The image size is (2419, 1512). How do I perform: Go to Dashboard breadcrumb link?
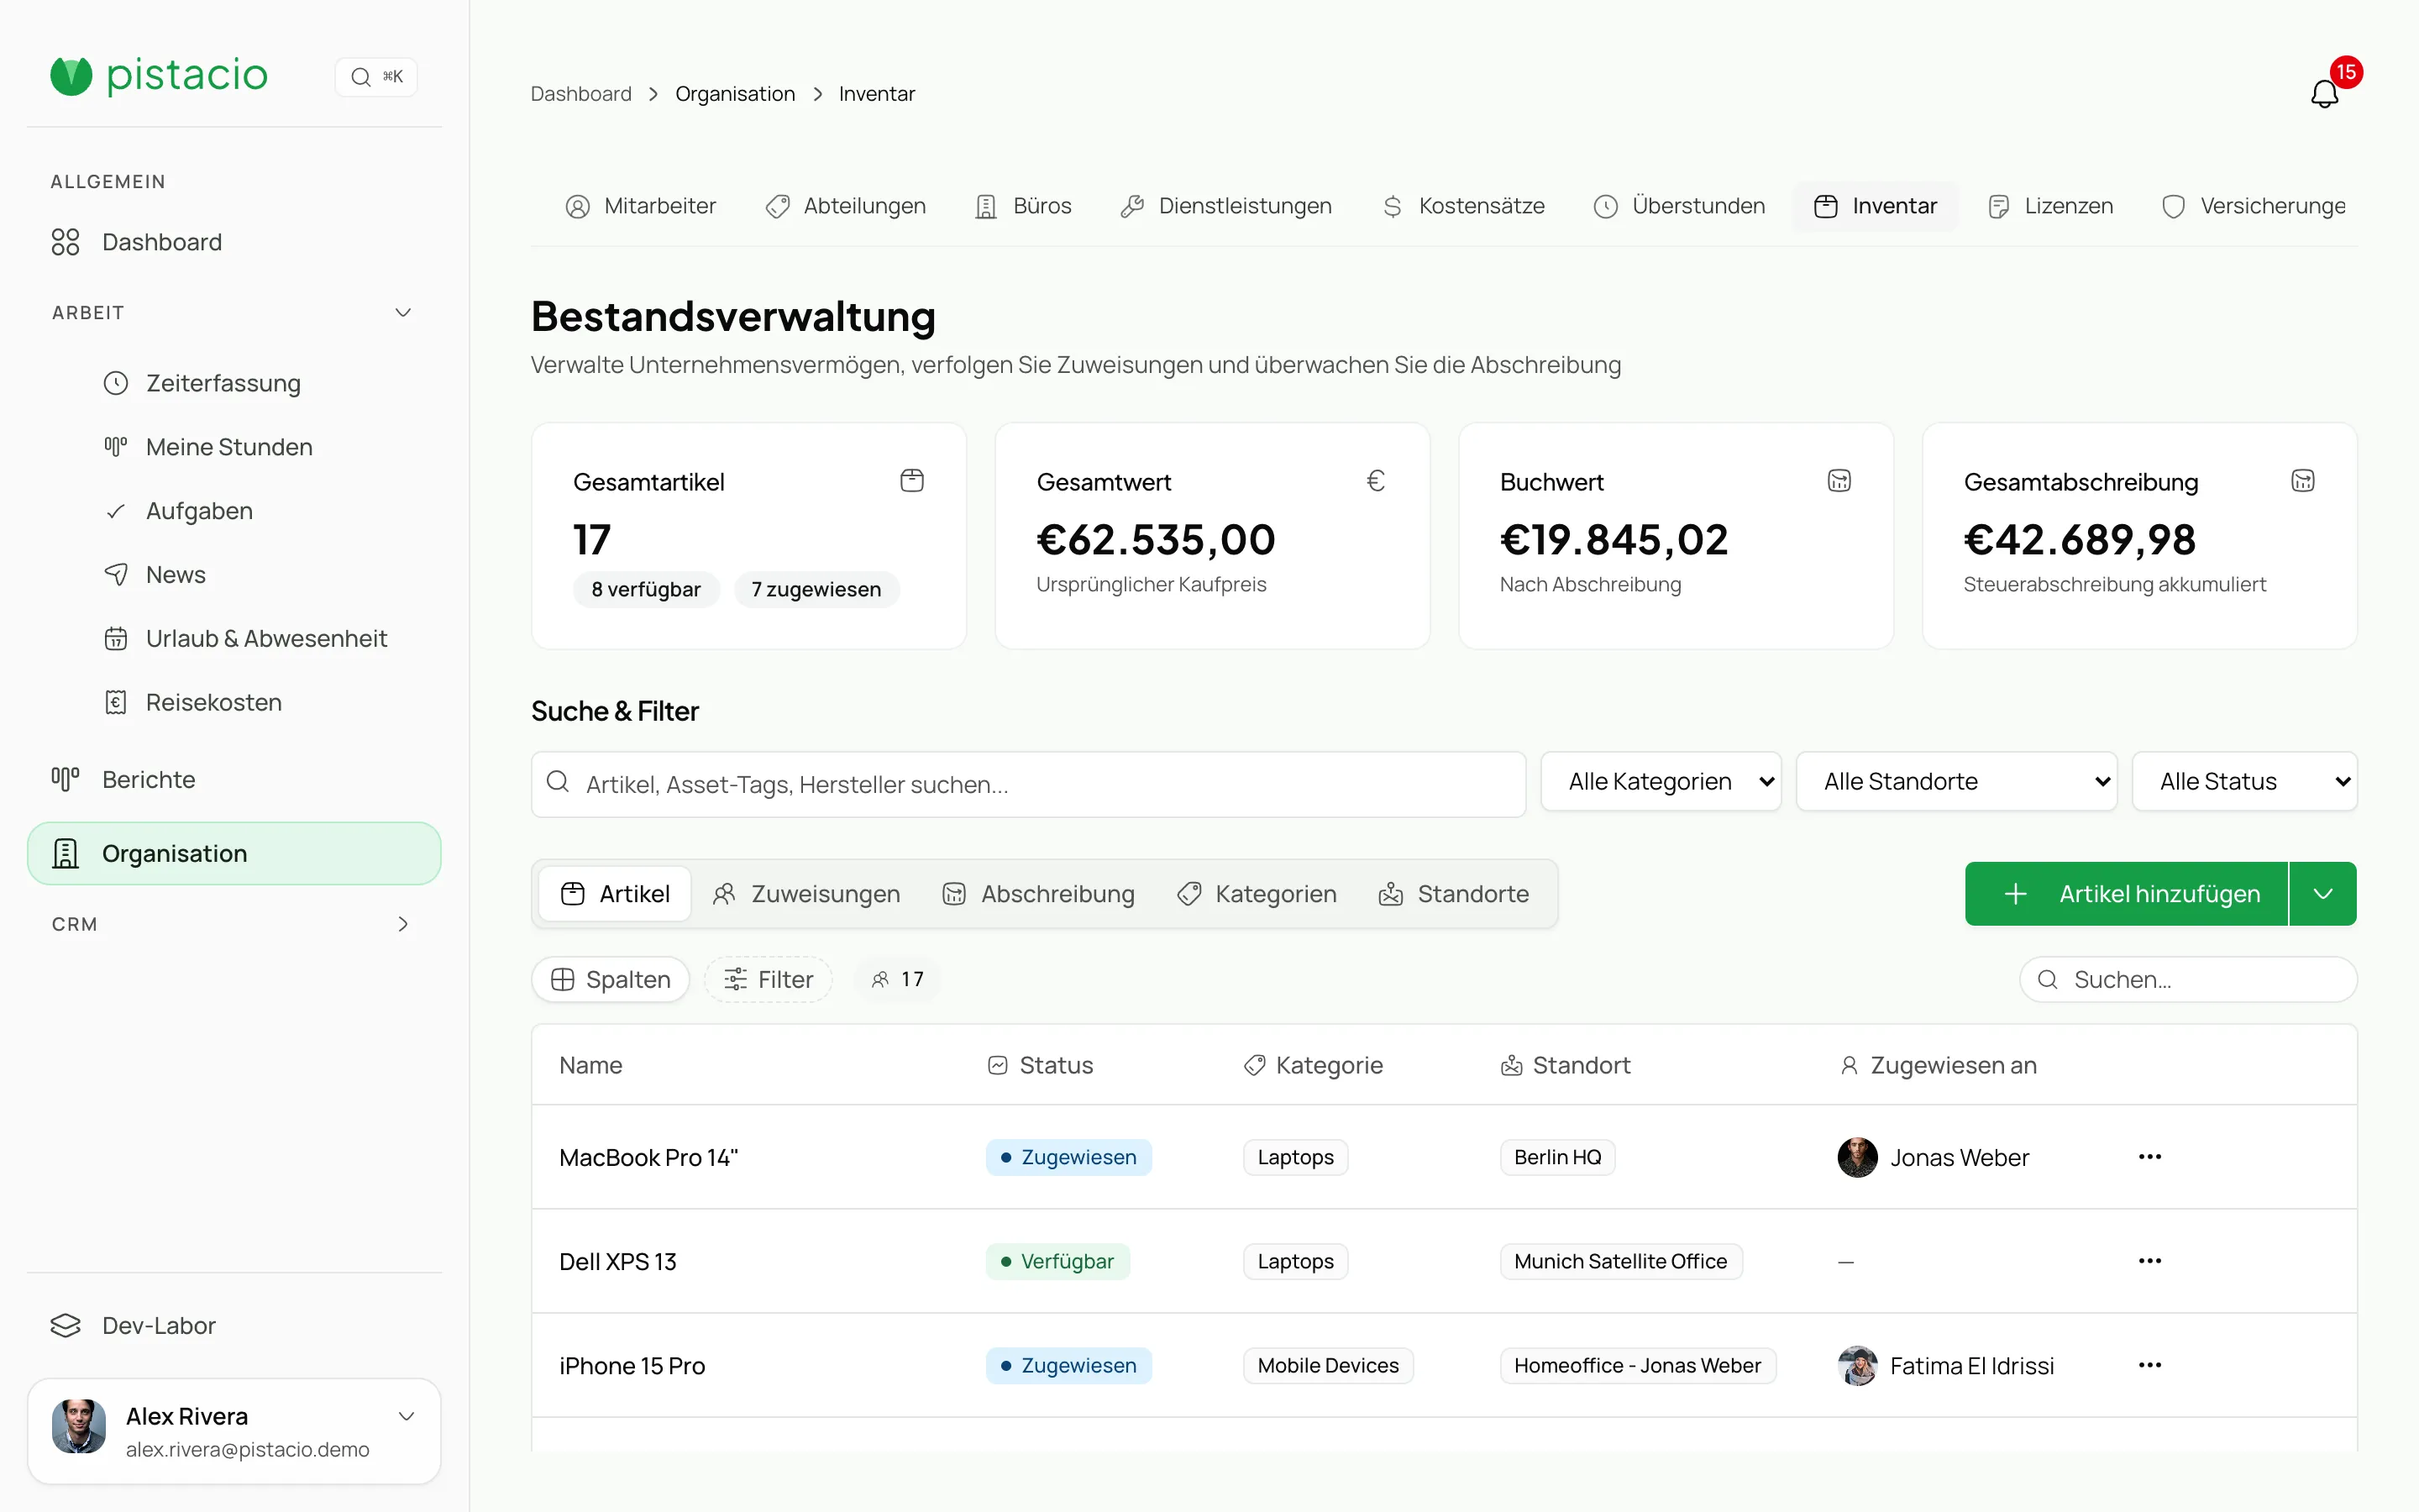580,94
